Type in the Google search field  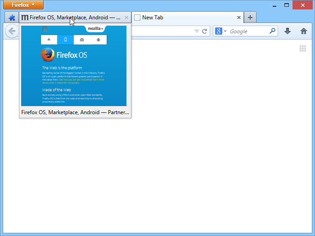(x=247, y=31)
